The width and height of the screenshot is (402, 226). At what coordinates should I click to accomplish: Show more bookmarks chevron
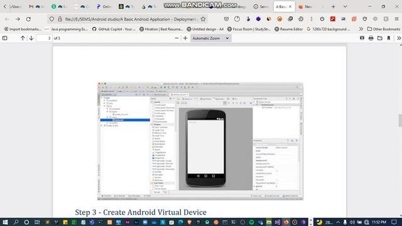[x=361, y=30]
